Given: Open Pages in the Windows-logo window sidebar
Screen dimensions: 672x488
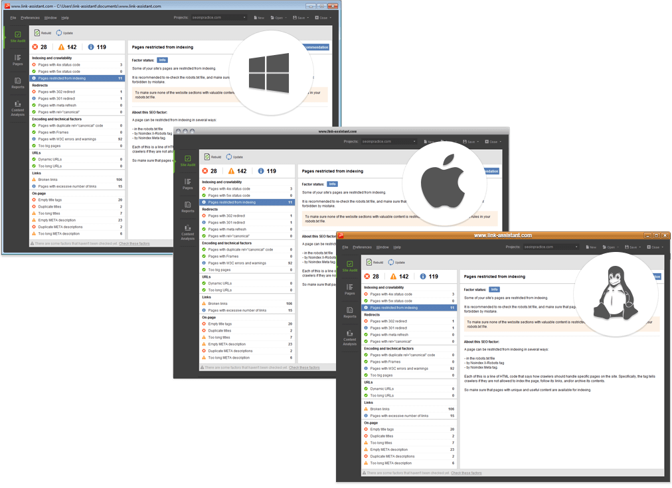Looking at the screenshot, I should point(17,60).
